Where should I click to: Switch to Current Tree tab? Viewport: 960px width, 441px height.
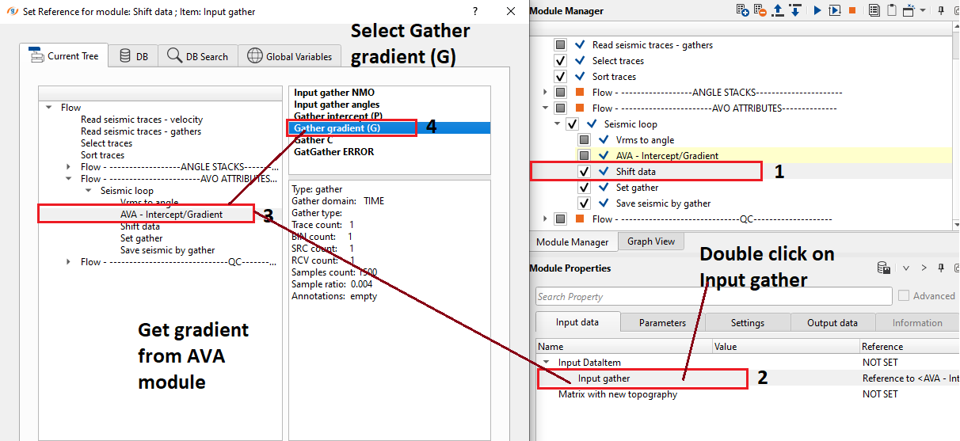click(x=63, y=56)
